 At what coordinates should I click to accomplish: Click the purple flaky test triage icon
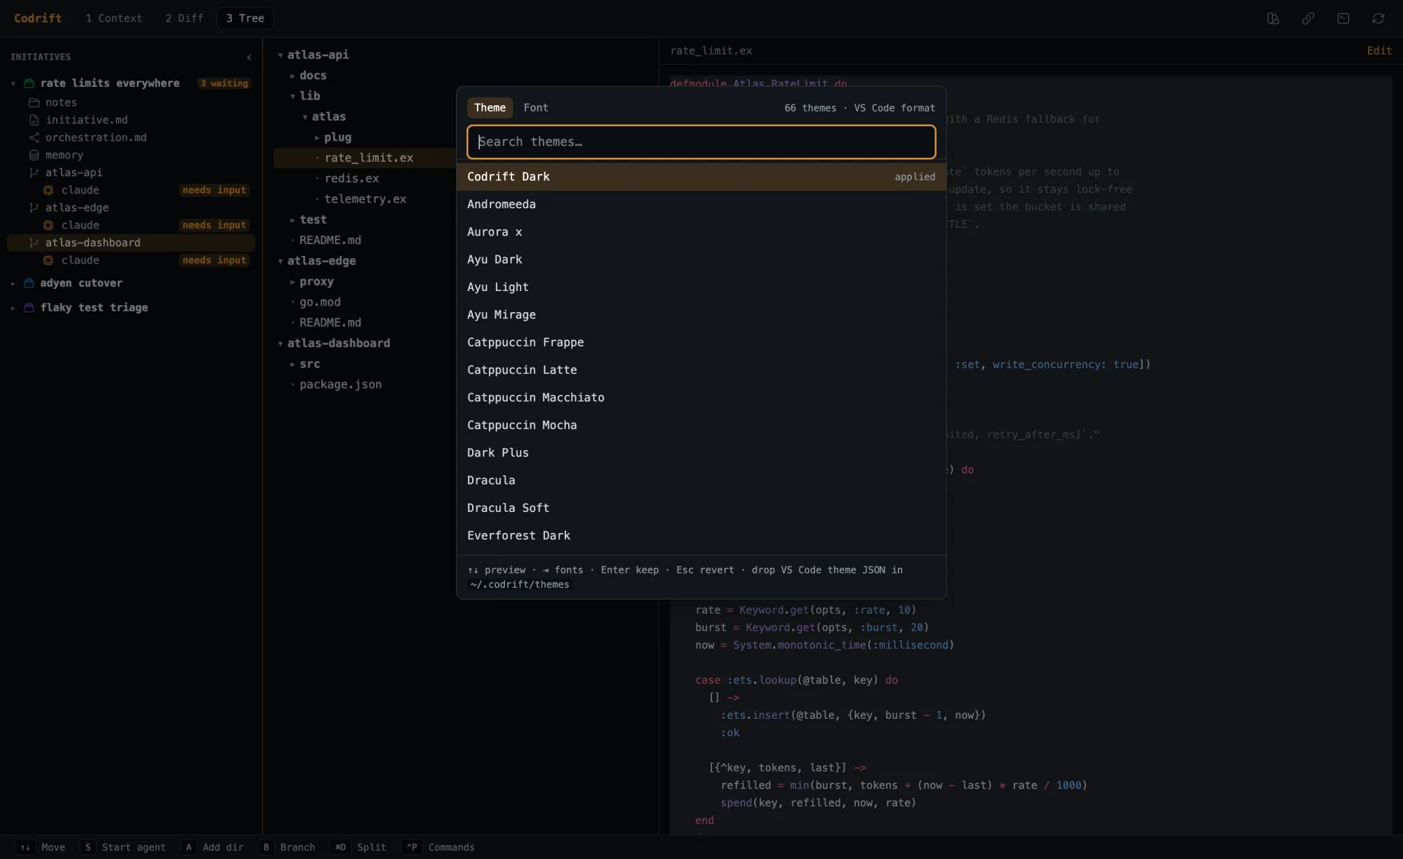coord(29,308)
